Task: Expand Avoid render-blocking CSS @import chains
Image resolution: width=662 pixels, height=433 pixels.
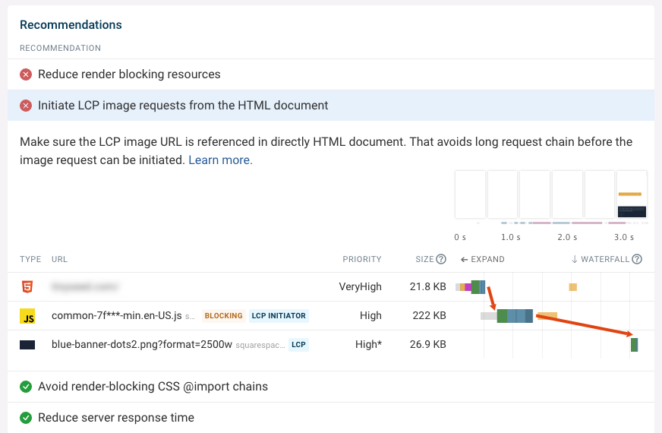Action: click(153, 387)
